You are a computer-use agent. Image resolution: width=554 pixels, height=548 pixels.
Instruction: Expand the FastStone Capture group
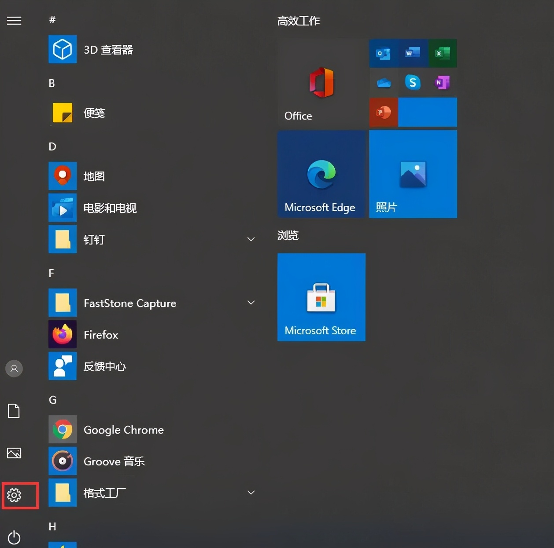click(251, 303)
